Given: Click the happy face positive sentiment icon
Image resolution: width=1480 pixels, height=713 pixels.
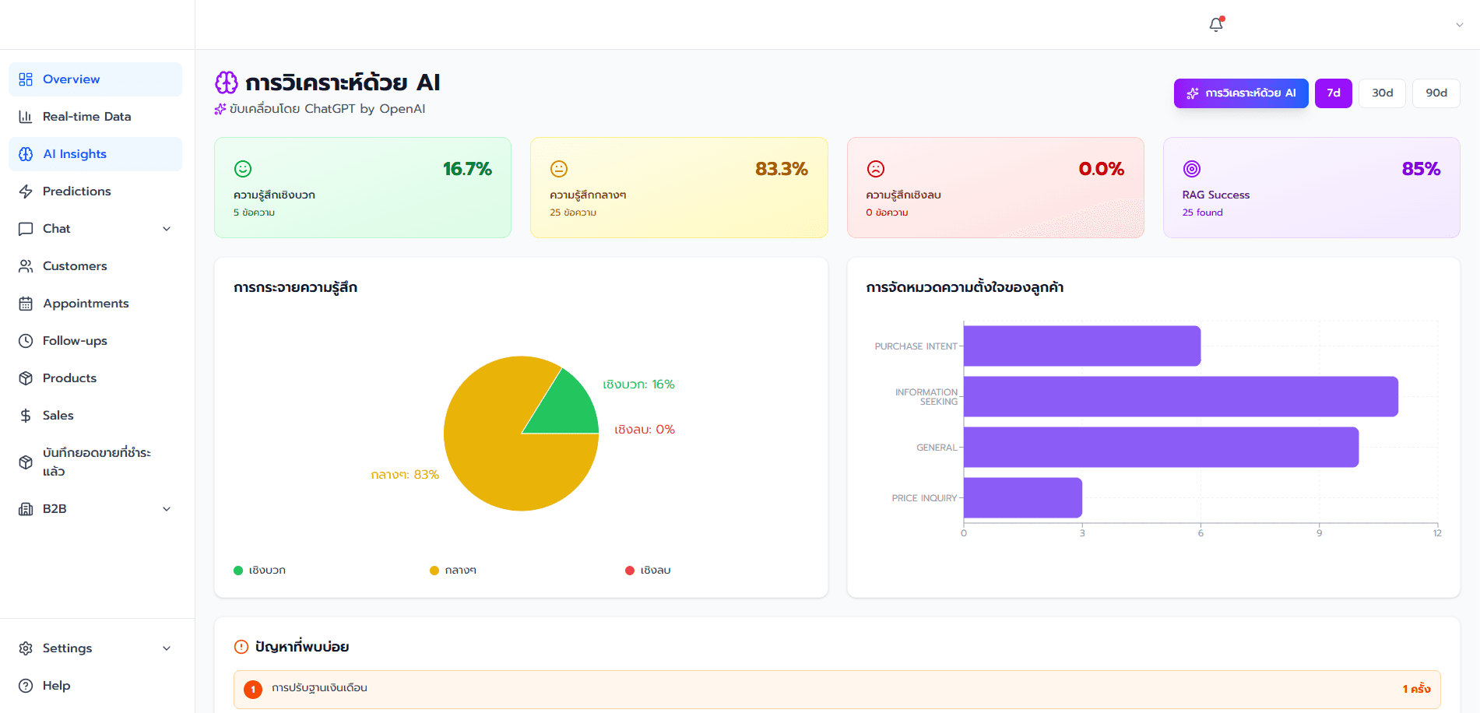Looking at the screenshot, I should 243,169.
